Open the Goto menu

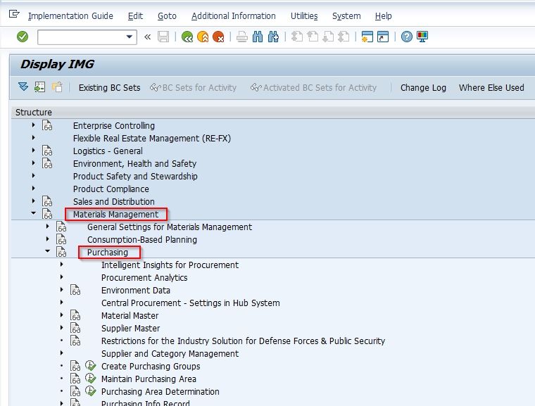point(168,16)
